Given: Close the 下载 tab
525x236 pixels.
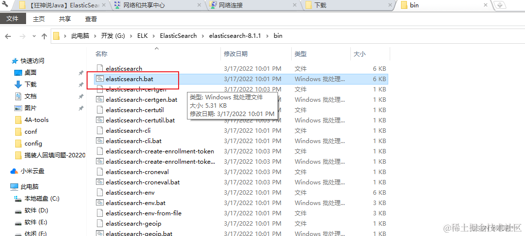Looking at the screenshot, I should 390,5.
